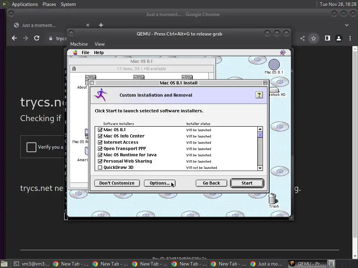Click the Go Back button
Viewport: 358px width, 268px height.
point(212,183)
